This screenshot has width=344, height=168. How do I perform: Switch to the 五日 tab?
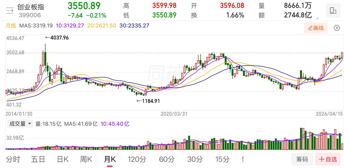[x=38, y=159]
